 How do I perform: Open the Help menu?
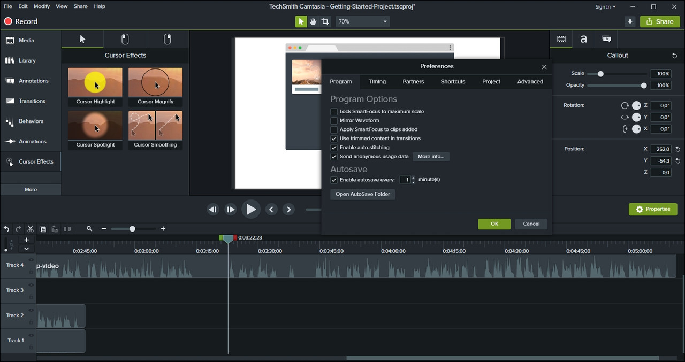[x=100, y=6]
